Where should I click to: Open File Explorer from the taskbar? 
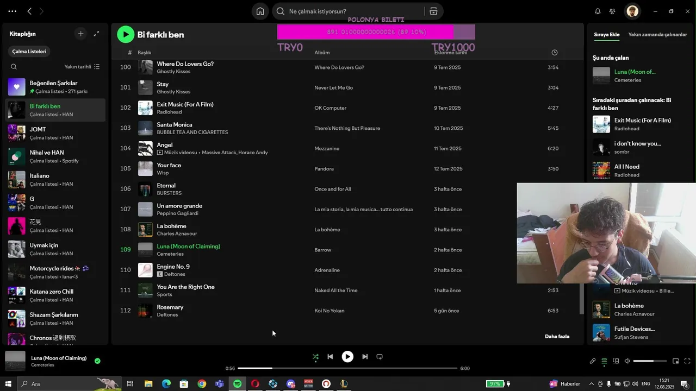148,384
